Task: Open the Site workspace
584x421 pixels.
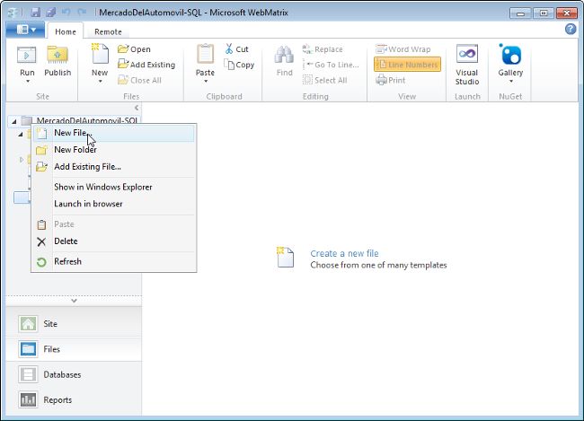Action: [74, 324]
